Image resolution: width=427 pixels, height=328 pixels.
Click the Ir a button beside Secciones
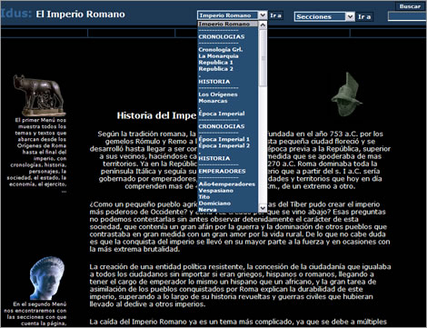(x=364, y=16)
